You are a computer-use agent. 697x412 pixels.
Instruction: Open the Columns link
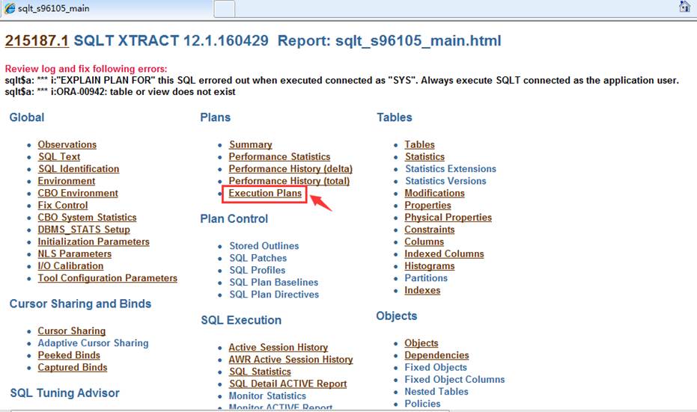[x=424, y=242]
